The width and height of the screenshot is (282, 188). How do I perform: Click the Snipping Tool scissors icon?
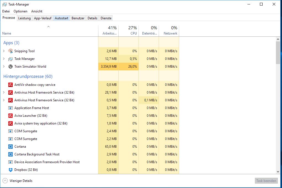click(x=11, y=51)
